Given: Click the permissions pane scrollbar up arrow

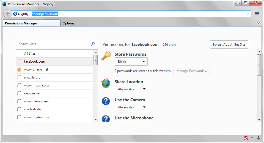Looking at the screenshot, I should point(259,52).
